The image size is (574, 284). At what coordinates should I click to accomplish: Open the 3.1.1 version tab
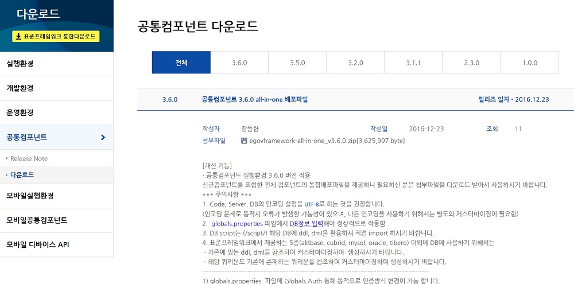413,63
